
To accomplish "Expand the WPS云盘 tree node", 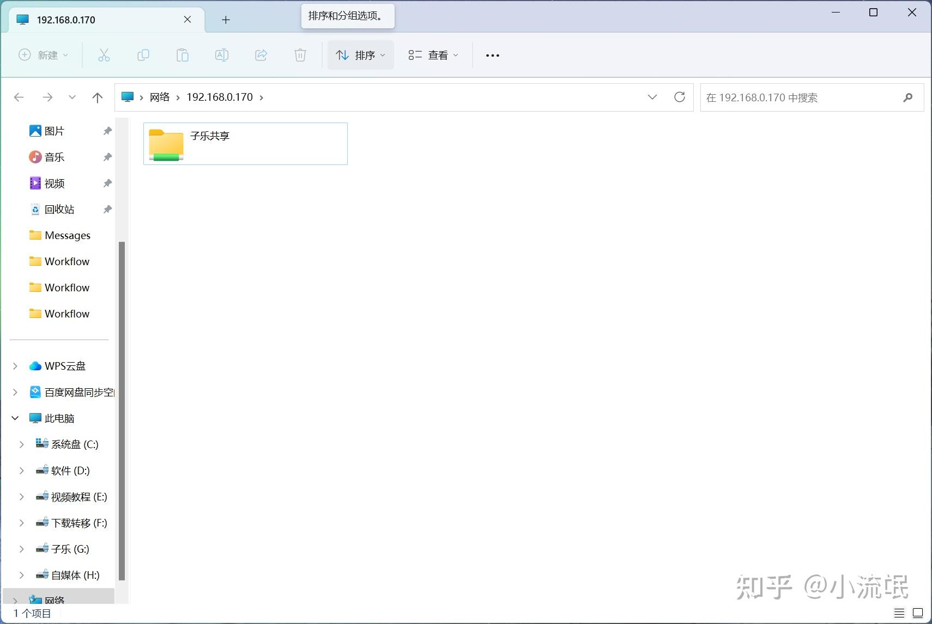I will point(15,366).
